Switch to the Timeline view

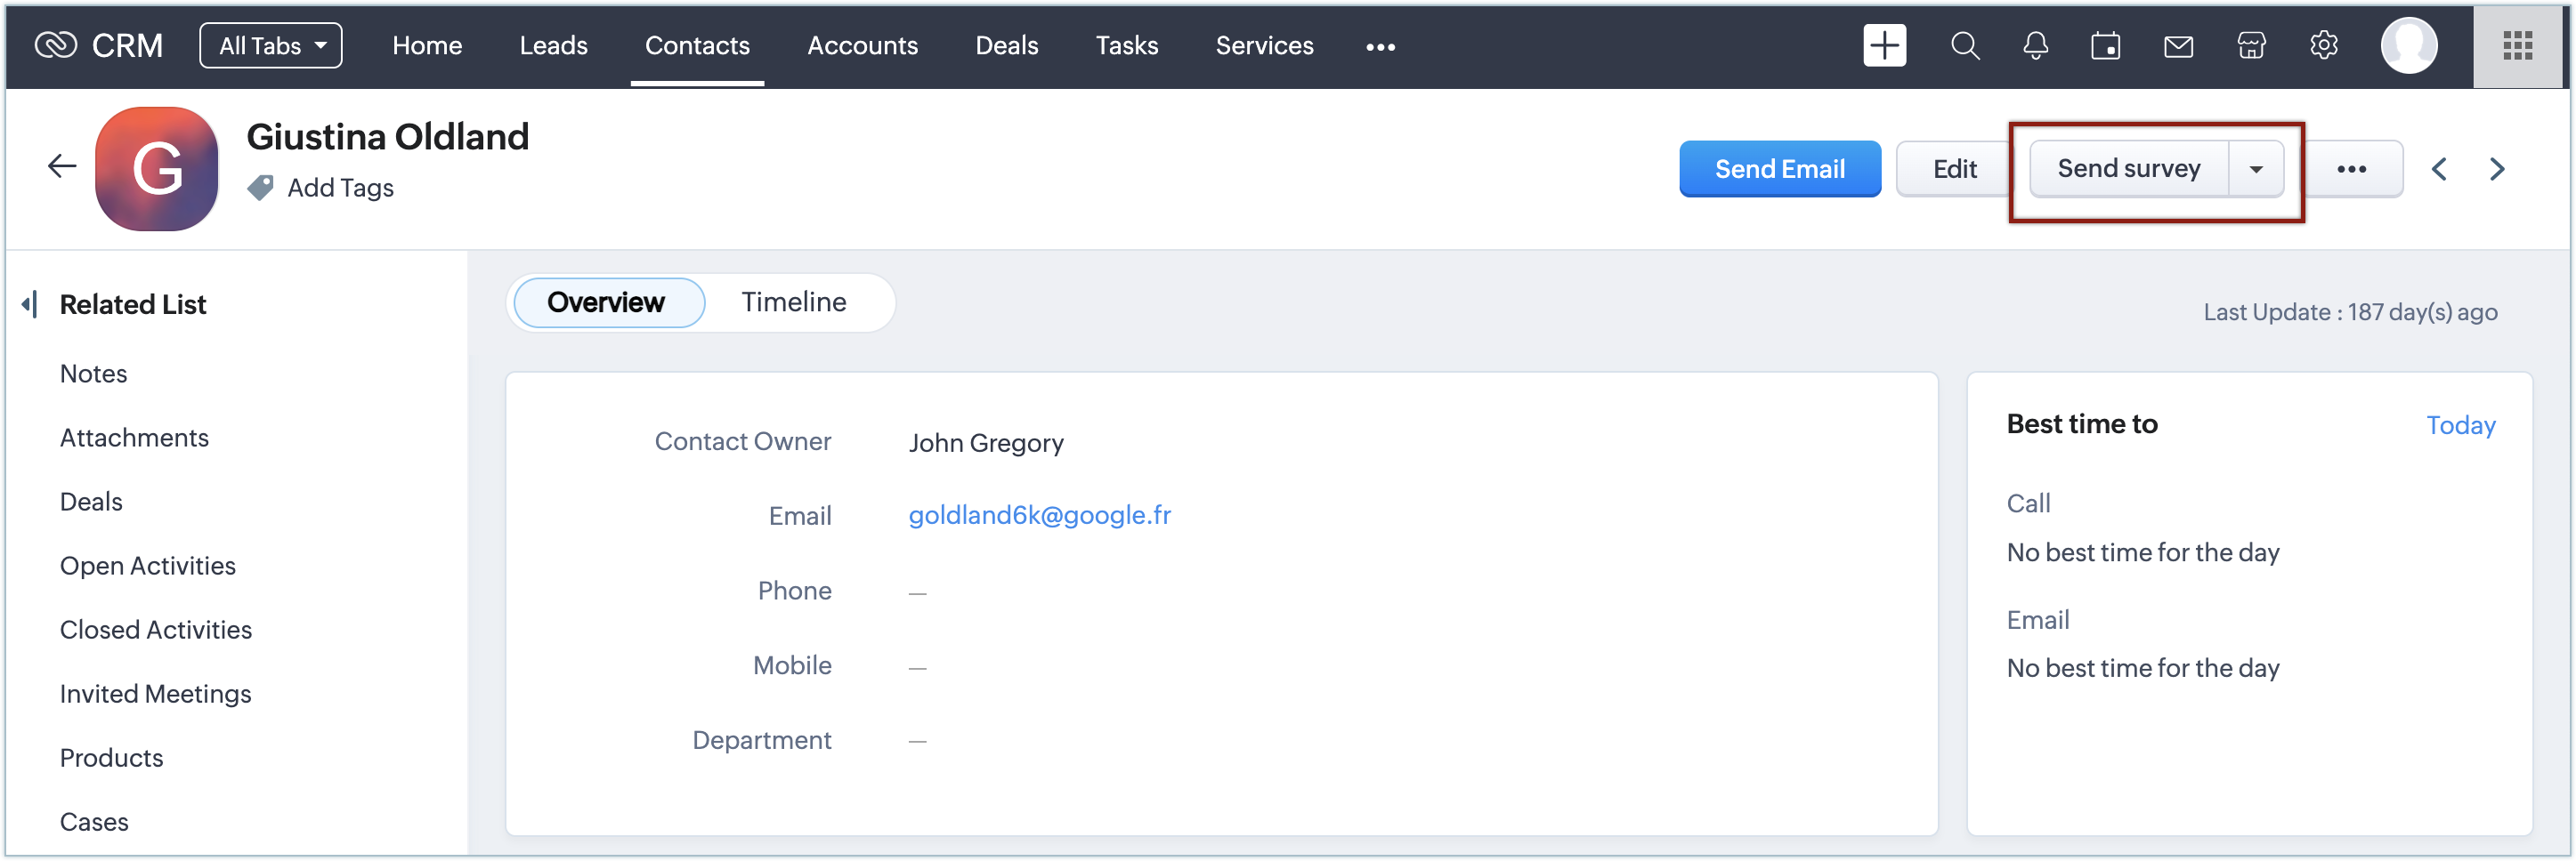793,302
